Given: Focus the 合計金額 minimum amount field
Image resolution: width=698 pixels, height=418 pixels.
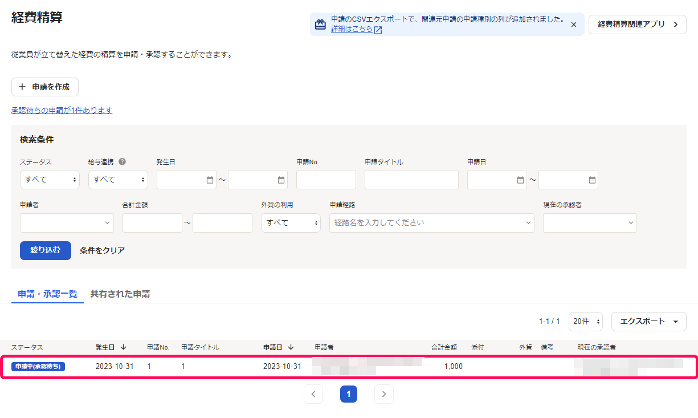Looking at the screenshot, I should click(x=152, y=223).
